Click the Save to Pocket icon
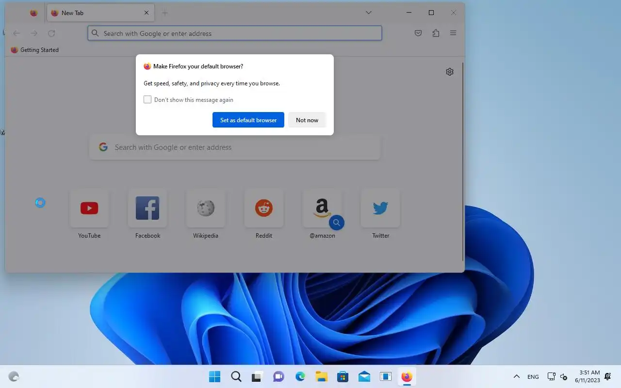 click(x=418, y=33)
